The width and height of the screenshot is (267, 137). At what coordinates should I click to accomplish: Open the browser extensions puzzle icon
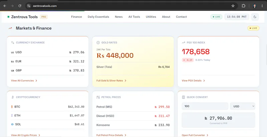[x=244, y=6]
